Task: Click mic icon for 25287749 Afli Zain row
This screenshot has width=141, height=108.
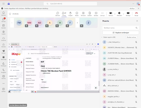Action: [136, 53]
